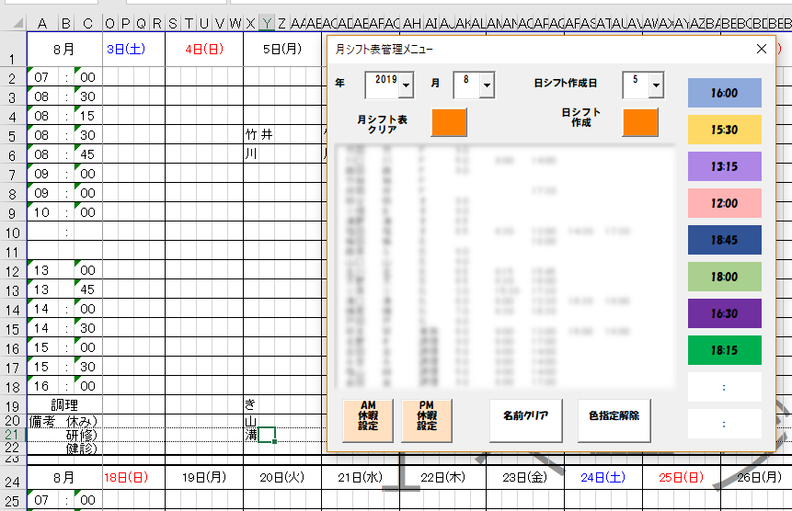The height and width of the screenshot is (511, 792).
Task: Select the yellow 15:30 swatch
Action: pyautogui.click(x=724, y=130)
